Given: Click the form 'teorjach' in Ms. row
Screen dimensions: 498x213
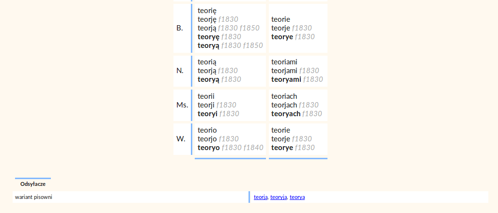Looking at the screenshot, I should pos(284,105).
